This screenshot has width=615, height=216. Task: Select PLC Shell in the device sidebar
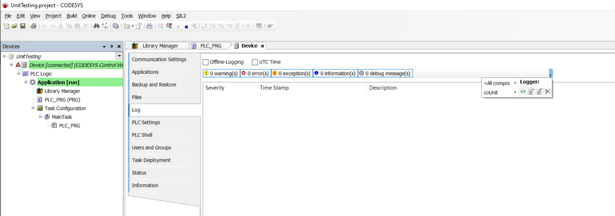point(142,135)
